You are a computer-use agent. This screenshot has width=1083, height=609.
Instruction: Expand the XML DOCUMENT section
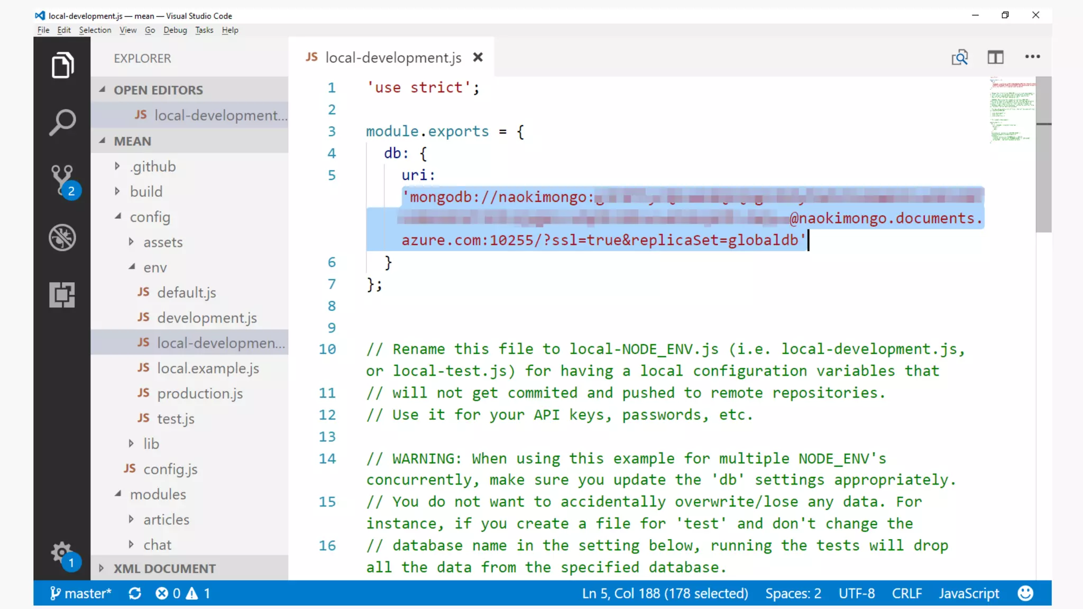(x=164, y=569)
